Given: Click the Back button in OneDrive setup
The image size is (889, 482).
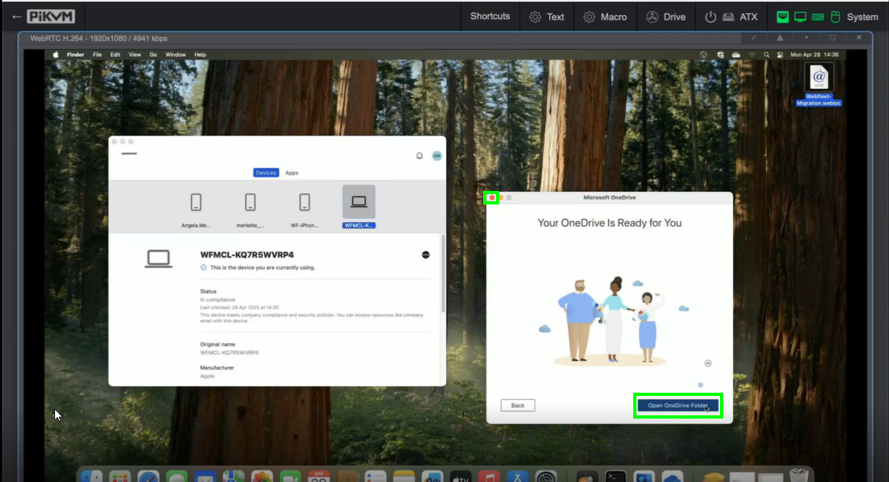Looking at the screenshot, I should (518, 406).
